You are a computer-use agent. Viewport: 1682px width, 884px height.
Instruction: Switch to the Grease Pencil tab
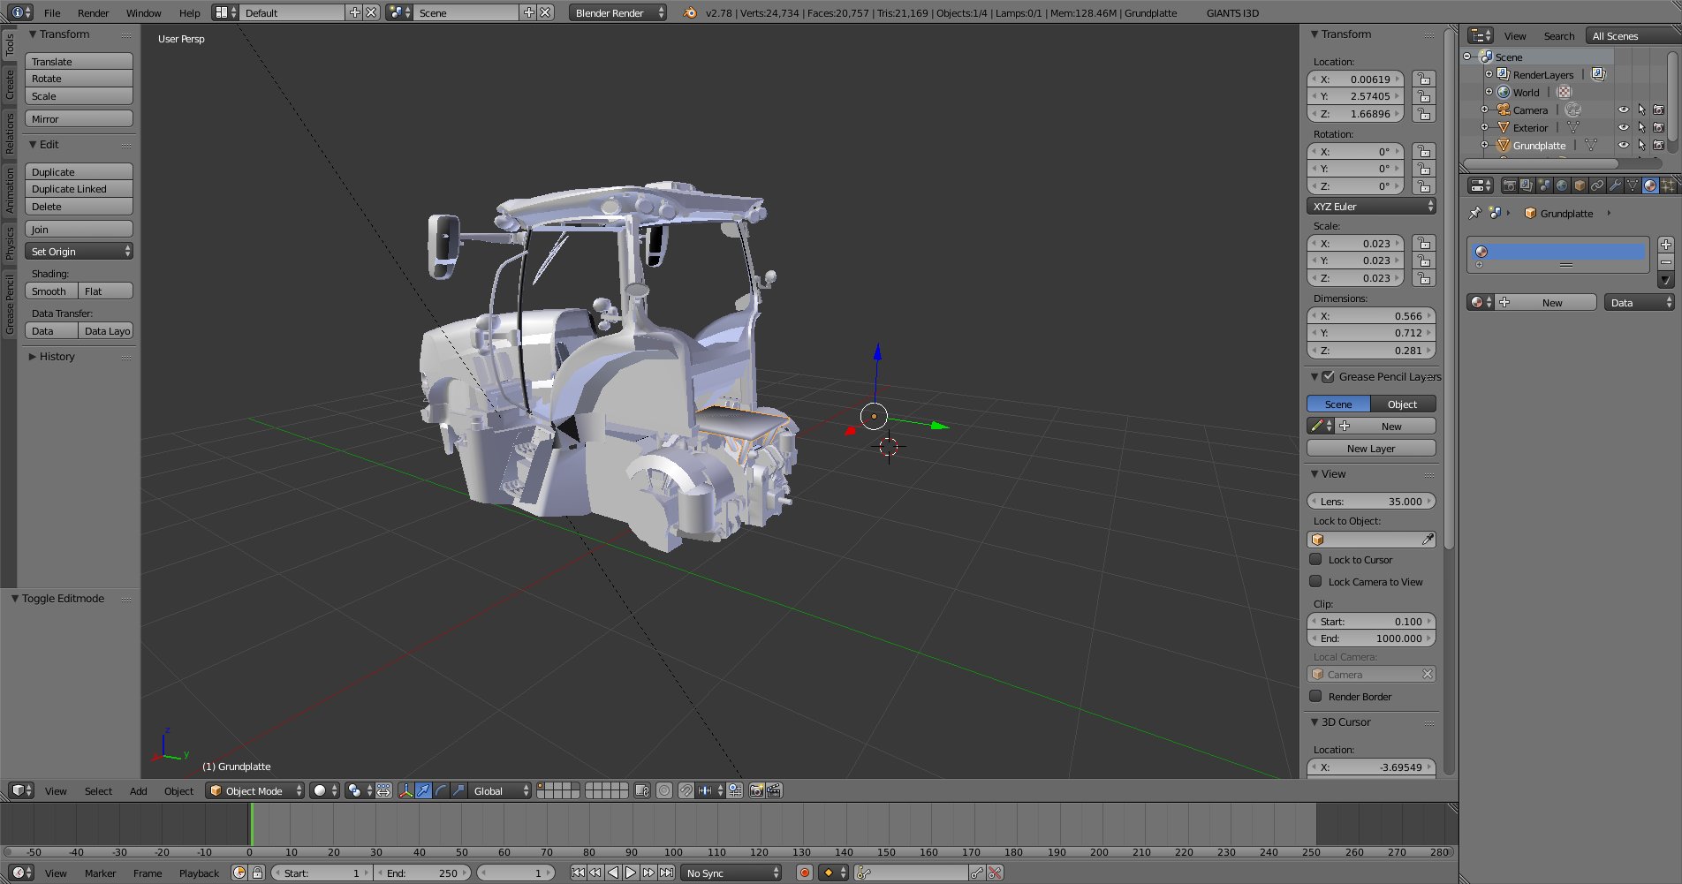click(10, 305)
